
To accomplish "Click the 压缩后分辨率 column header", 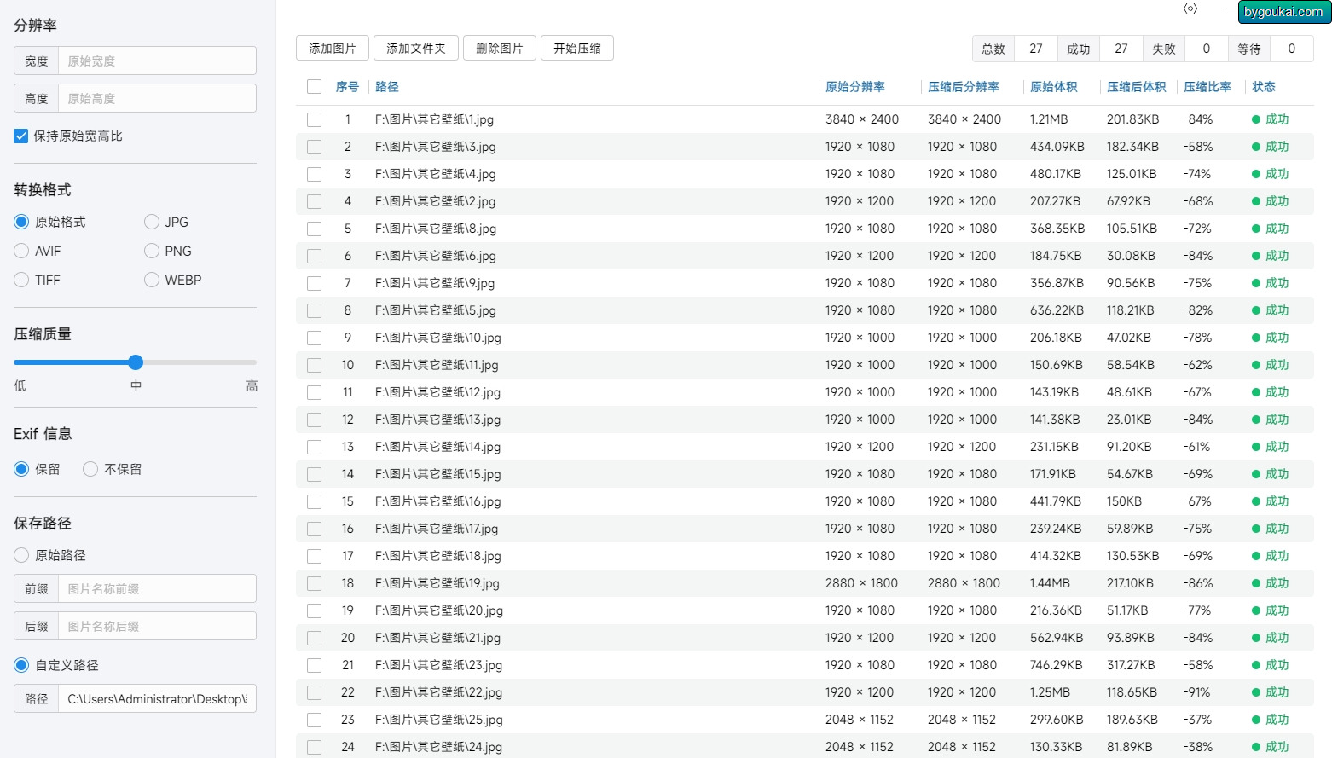I will click(964, 86).
